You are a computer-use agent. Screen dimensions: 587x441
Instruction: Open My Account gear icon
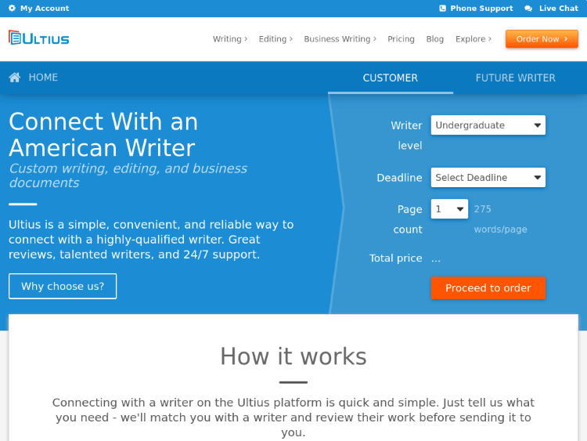tap(12, 9)
